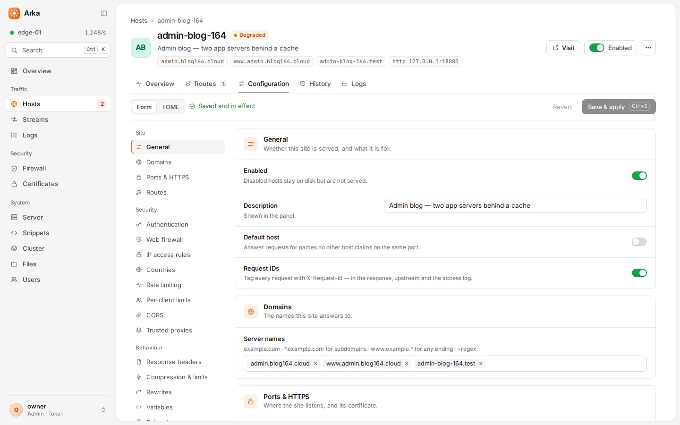Jump to Rate limiting settings section
The width and height of the screenshot is (680, 425).
pos(178,285)
